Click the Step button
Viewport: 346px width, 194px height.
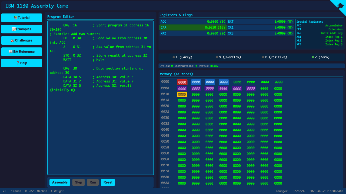tap(78, 182)
